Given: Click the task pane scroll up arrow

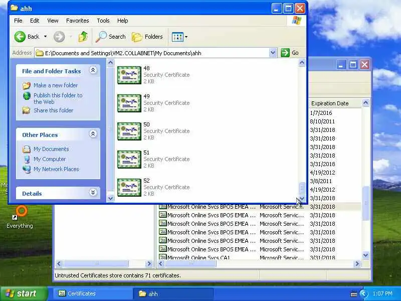Looking at the screenshot, I should [110, 62].
